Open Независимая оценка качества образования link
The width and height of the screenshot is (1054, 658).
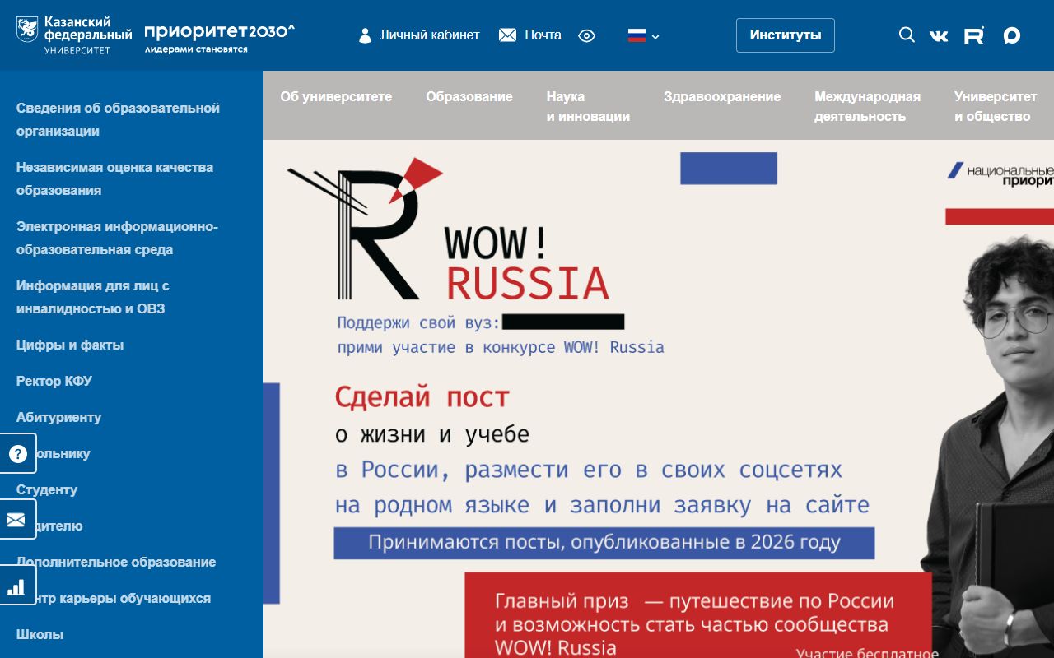(114, 178)
